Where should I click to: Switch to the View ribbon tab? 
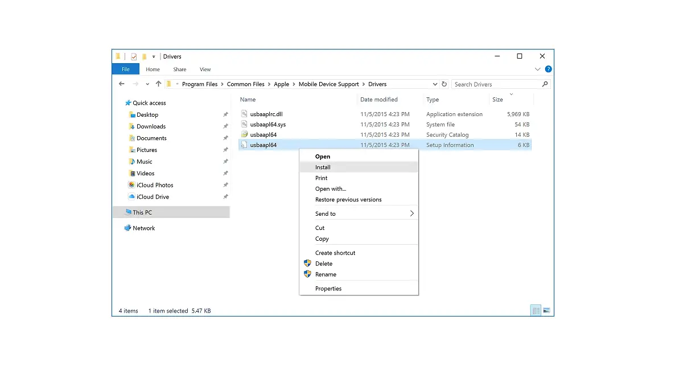point(205,69)
